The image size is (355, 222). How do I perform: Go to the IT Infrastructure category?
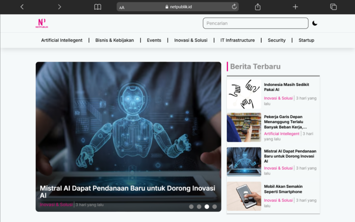click(237, 40)
